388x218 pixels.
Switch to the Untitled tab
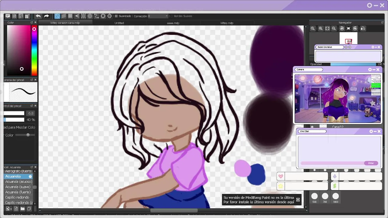119,23
